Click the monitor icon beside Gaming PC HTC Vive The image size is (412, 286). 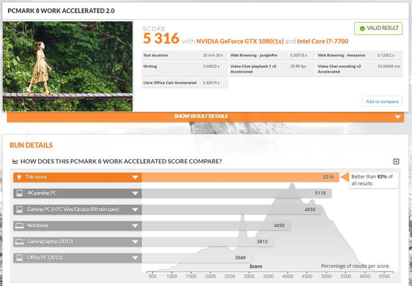click(x=20, y=209)
